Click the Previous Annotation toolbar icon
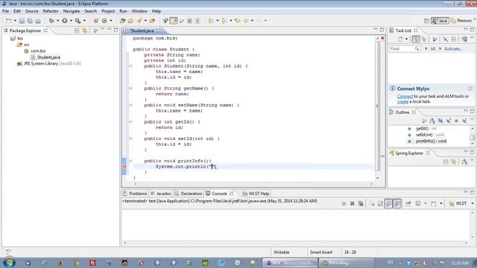 224,21
